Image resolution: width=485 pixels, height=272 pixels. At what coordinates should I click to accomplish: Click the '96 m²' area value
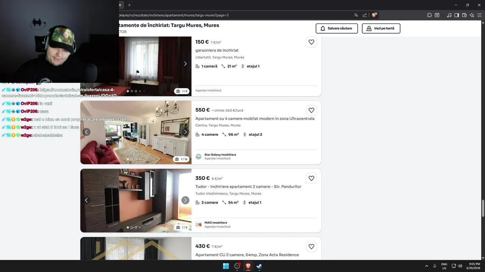pos(233,134)
